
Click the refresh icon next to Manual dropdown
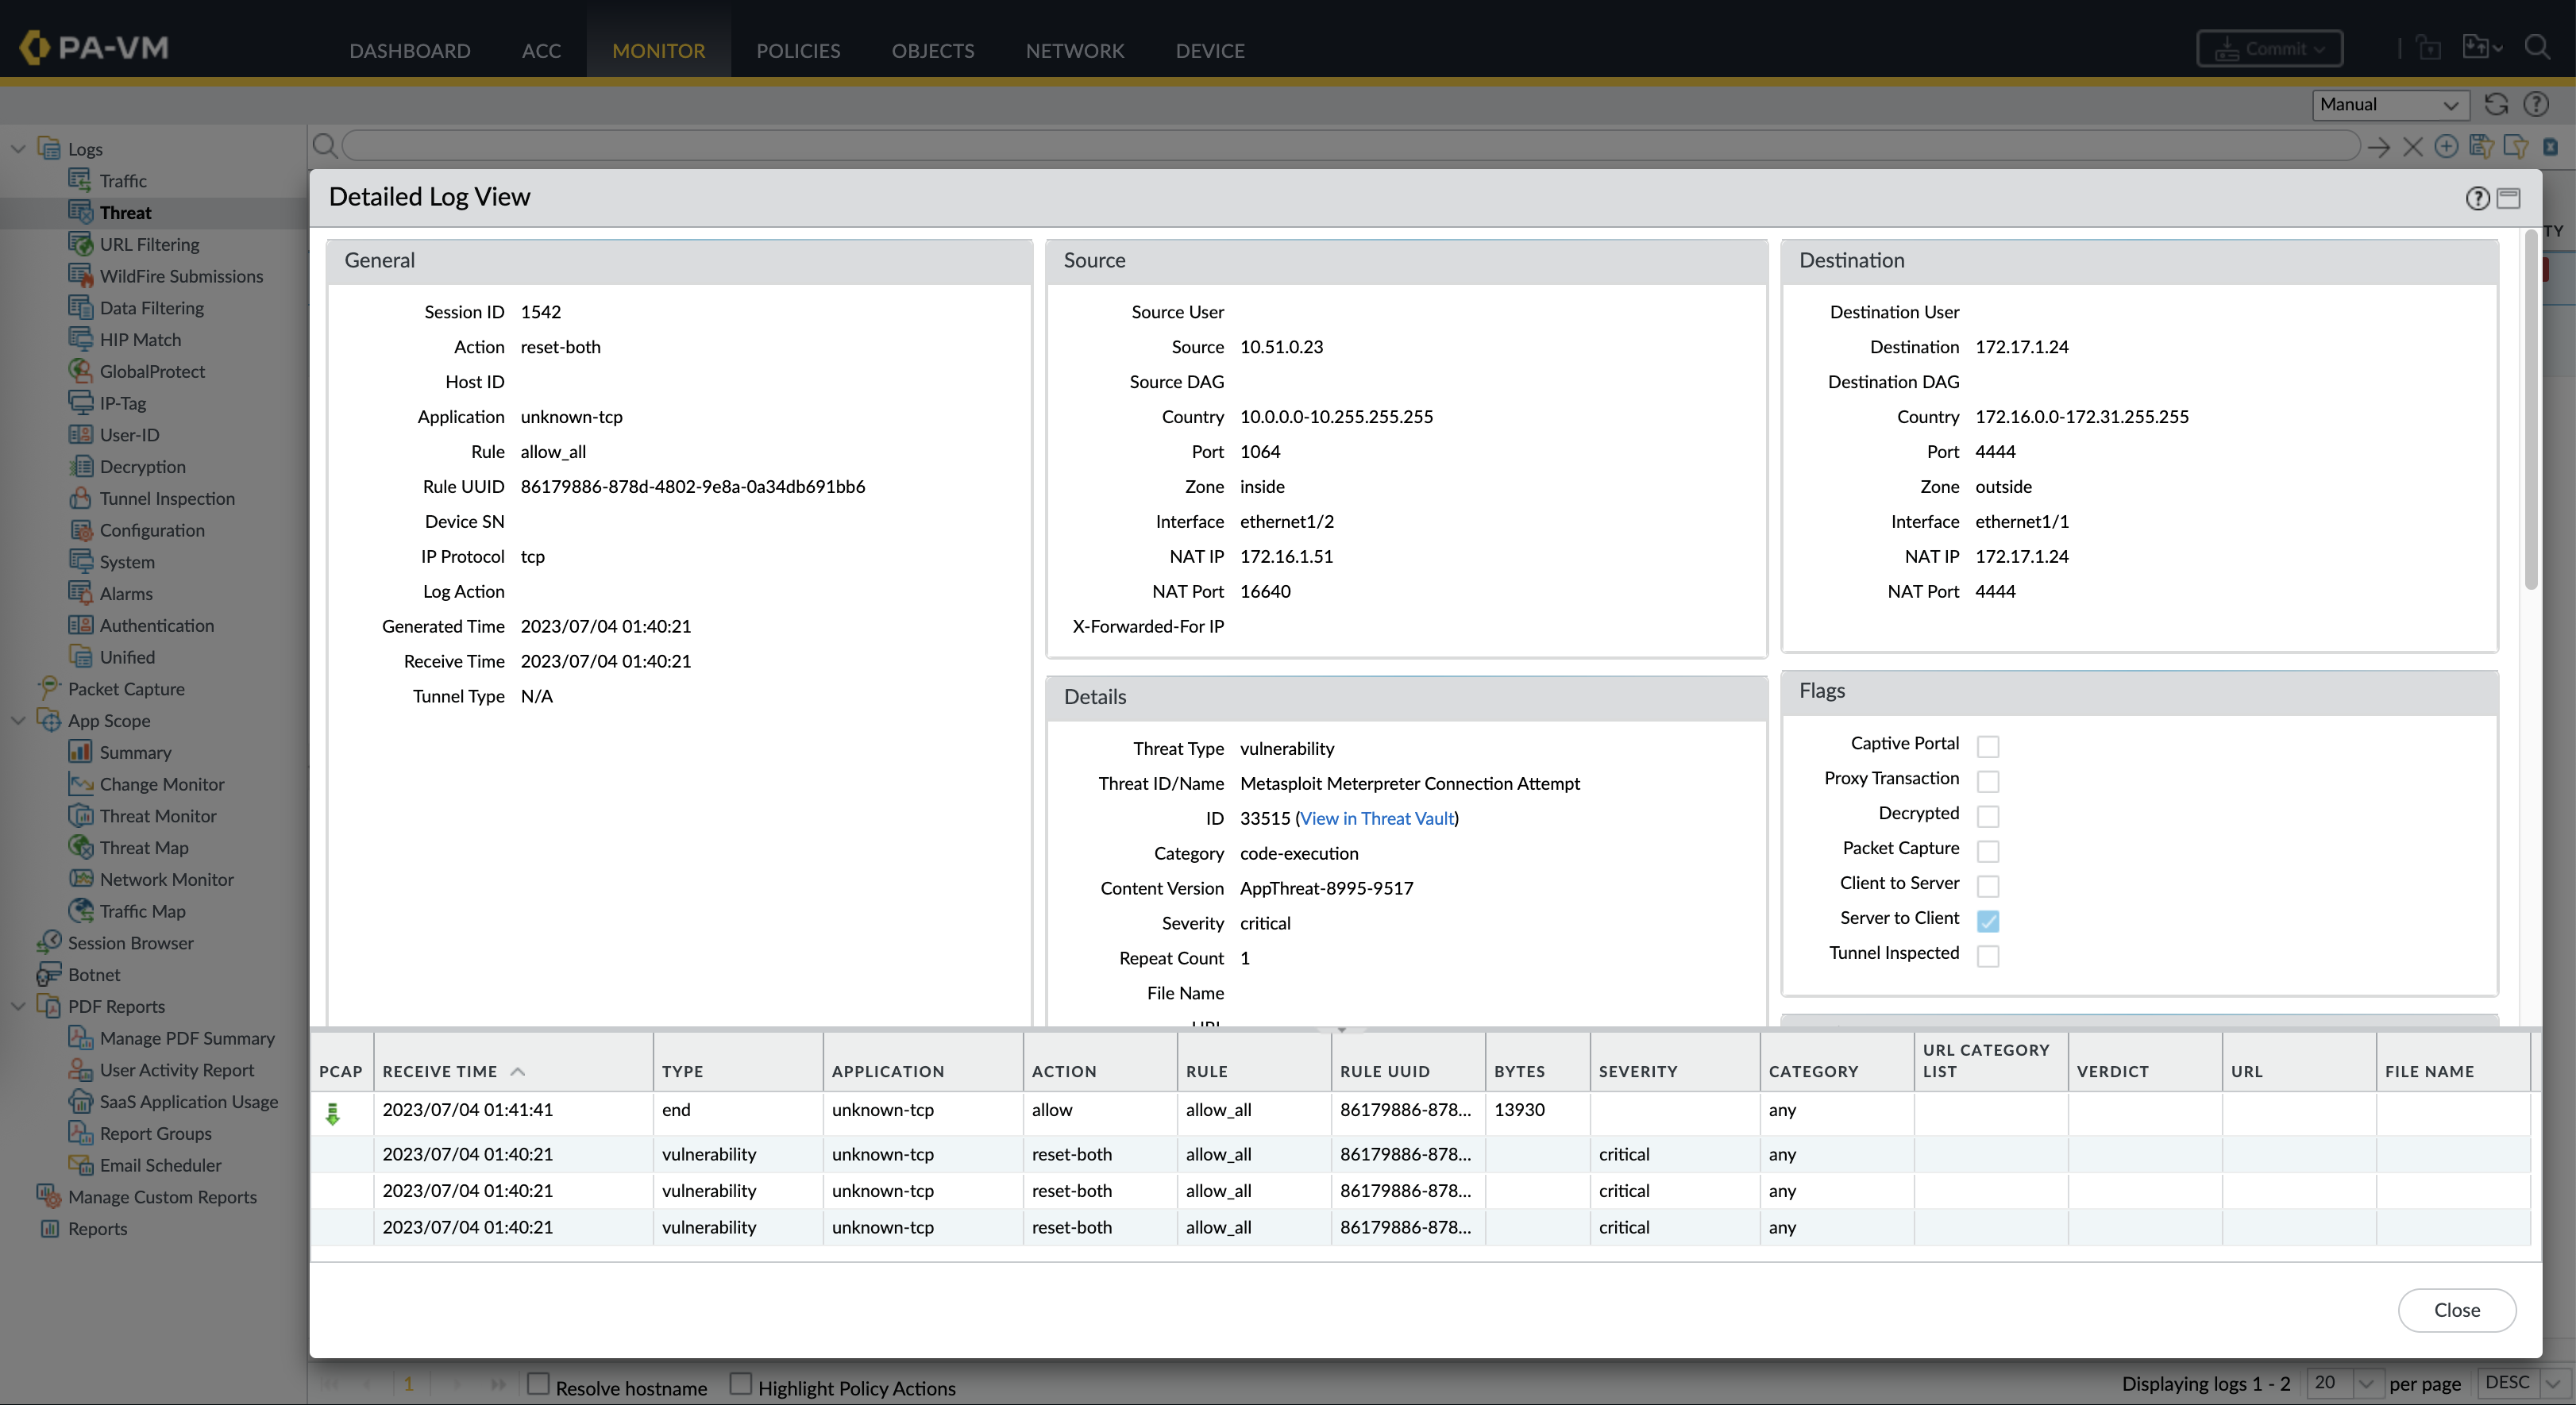[x=2496, y=104]
